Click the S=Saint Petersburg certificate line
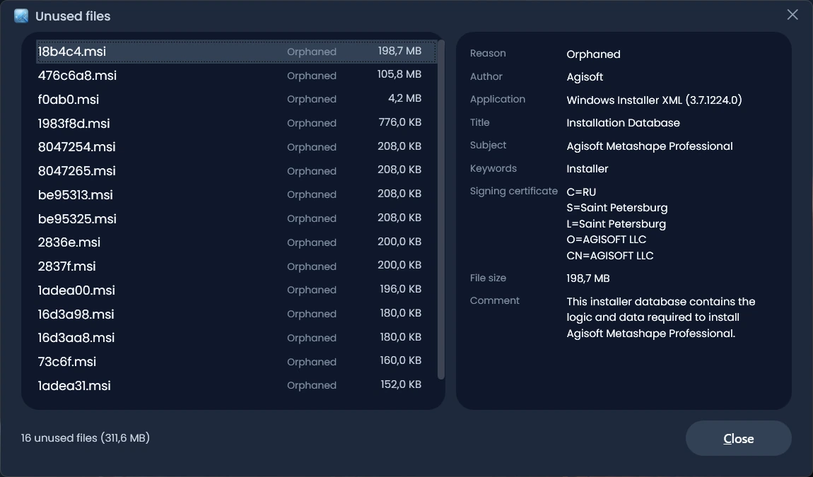The width and height of the screenshot is (813, 477). pyautogui.click(x=616, y=208)
